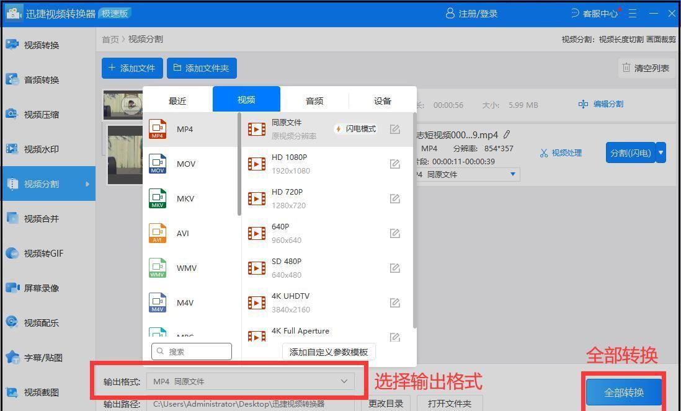Start conversion with 全部转换
Image resolution: width=681 pixels, height=411 pixels.
624,392
